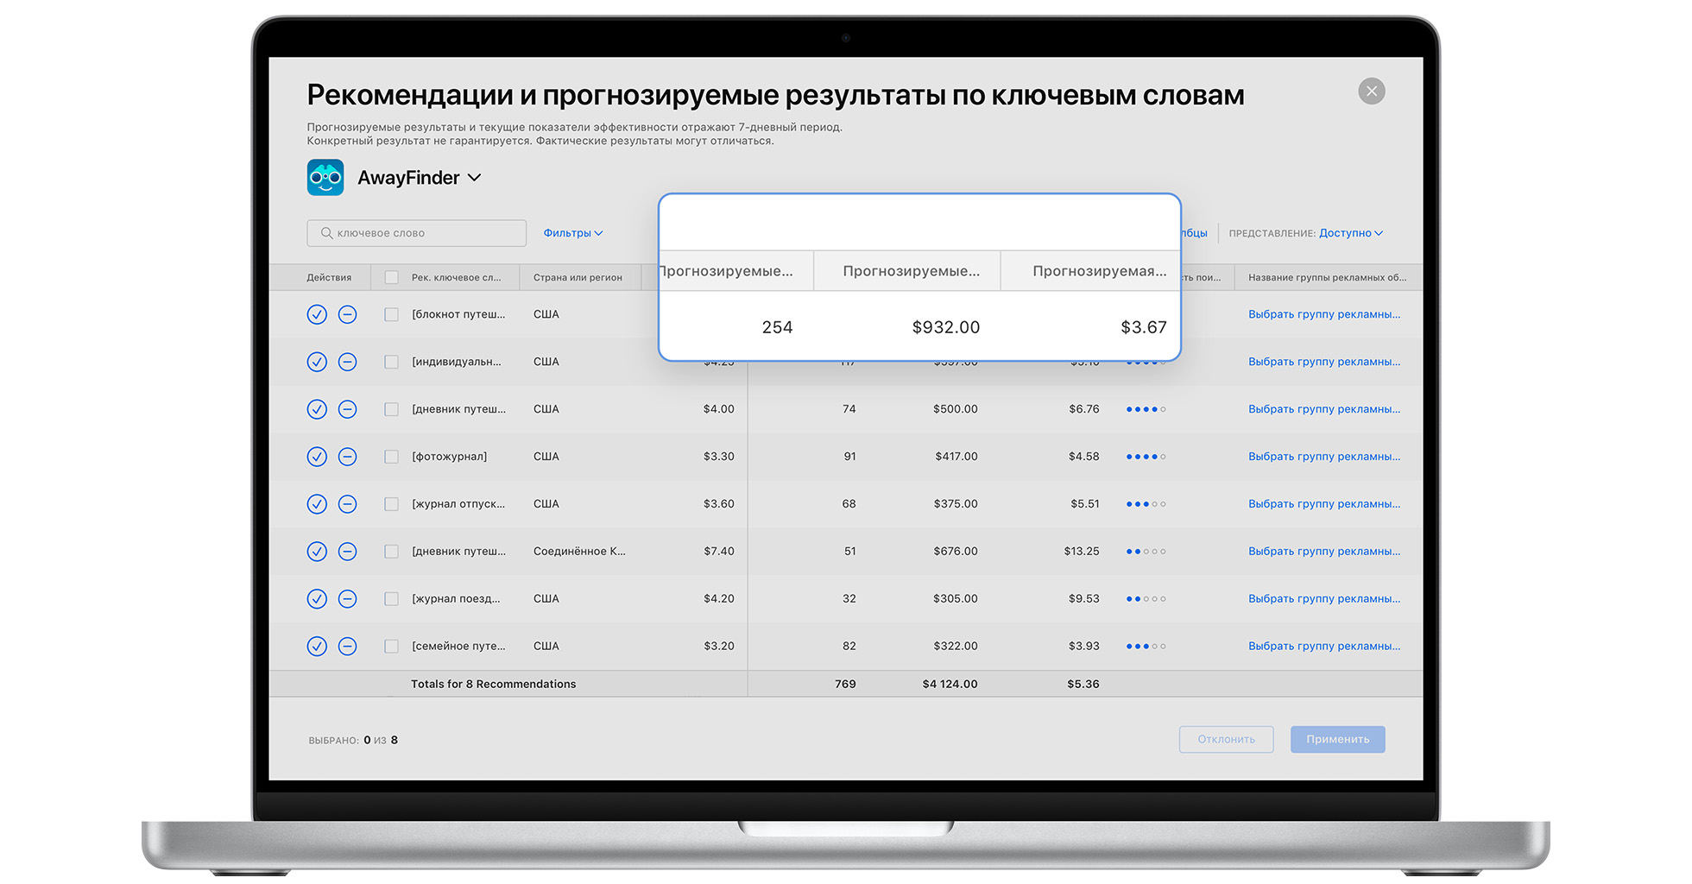Viewport: 1692px width, 884px height.
Task: Dismiss the [семейное путе... recommendation
Action: (347, 646)
